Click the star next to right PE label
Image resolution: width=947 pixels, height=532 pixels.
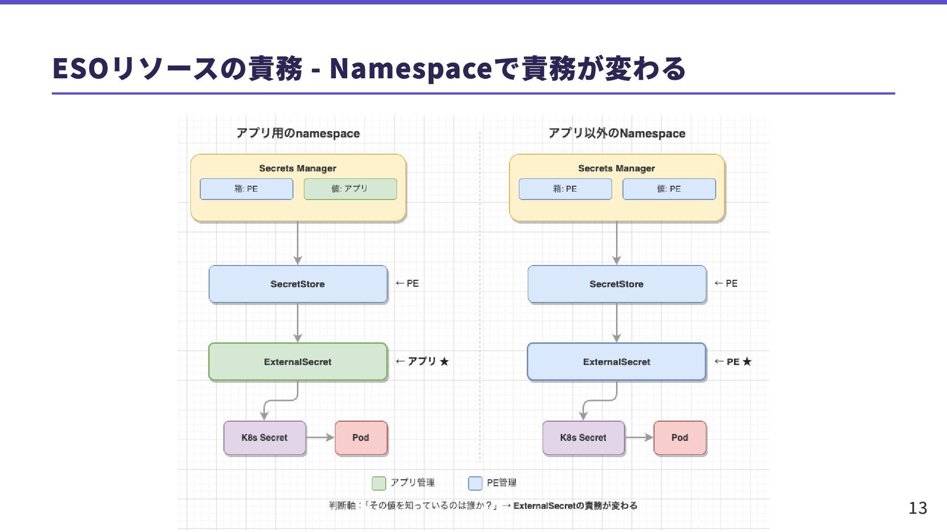(747, 362)
